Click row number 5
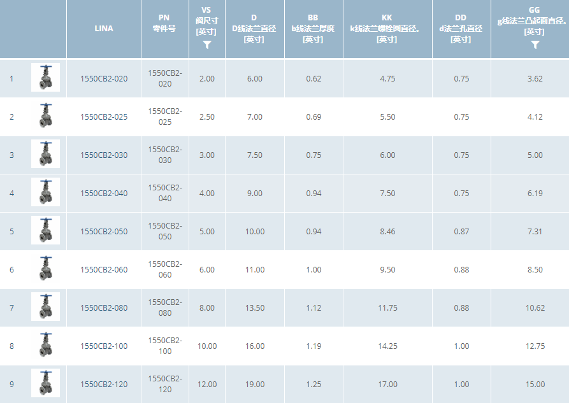Image resolution: width=569 pixels, height=403 pixels. (x=11, y=232)
